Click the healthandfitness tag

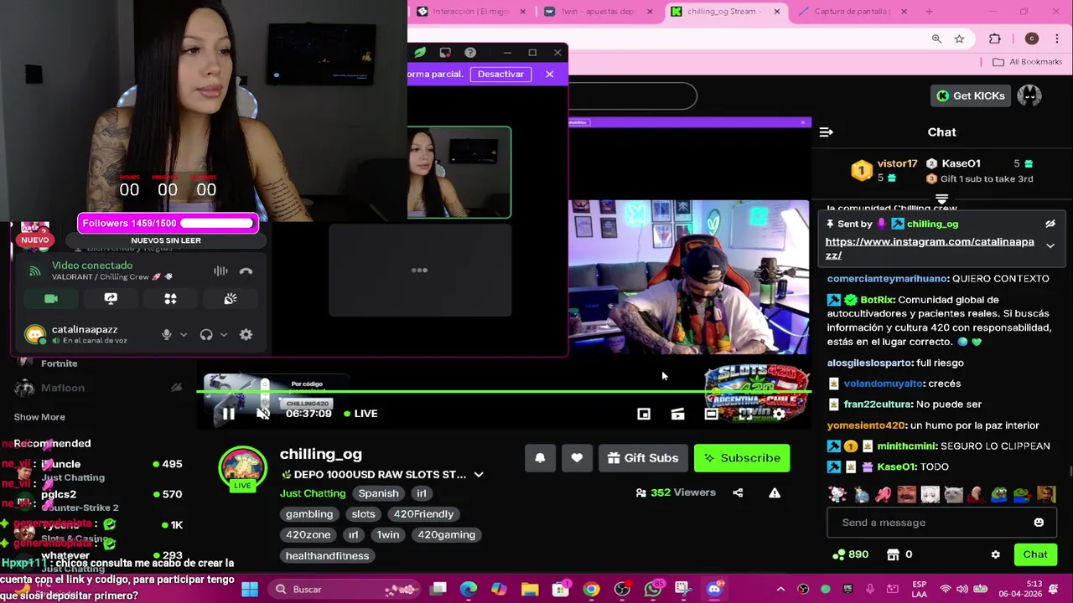(x=327, y=556)
